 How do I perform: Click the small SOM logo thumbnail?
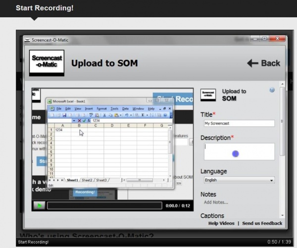point(208,95)
